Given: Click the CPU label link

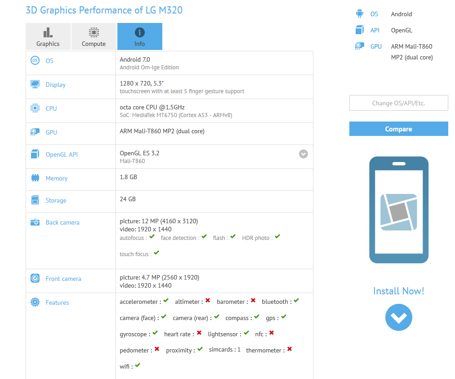Looking at the screenshot, I should [51, 108].
